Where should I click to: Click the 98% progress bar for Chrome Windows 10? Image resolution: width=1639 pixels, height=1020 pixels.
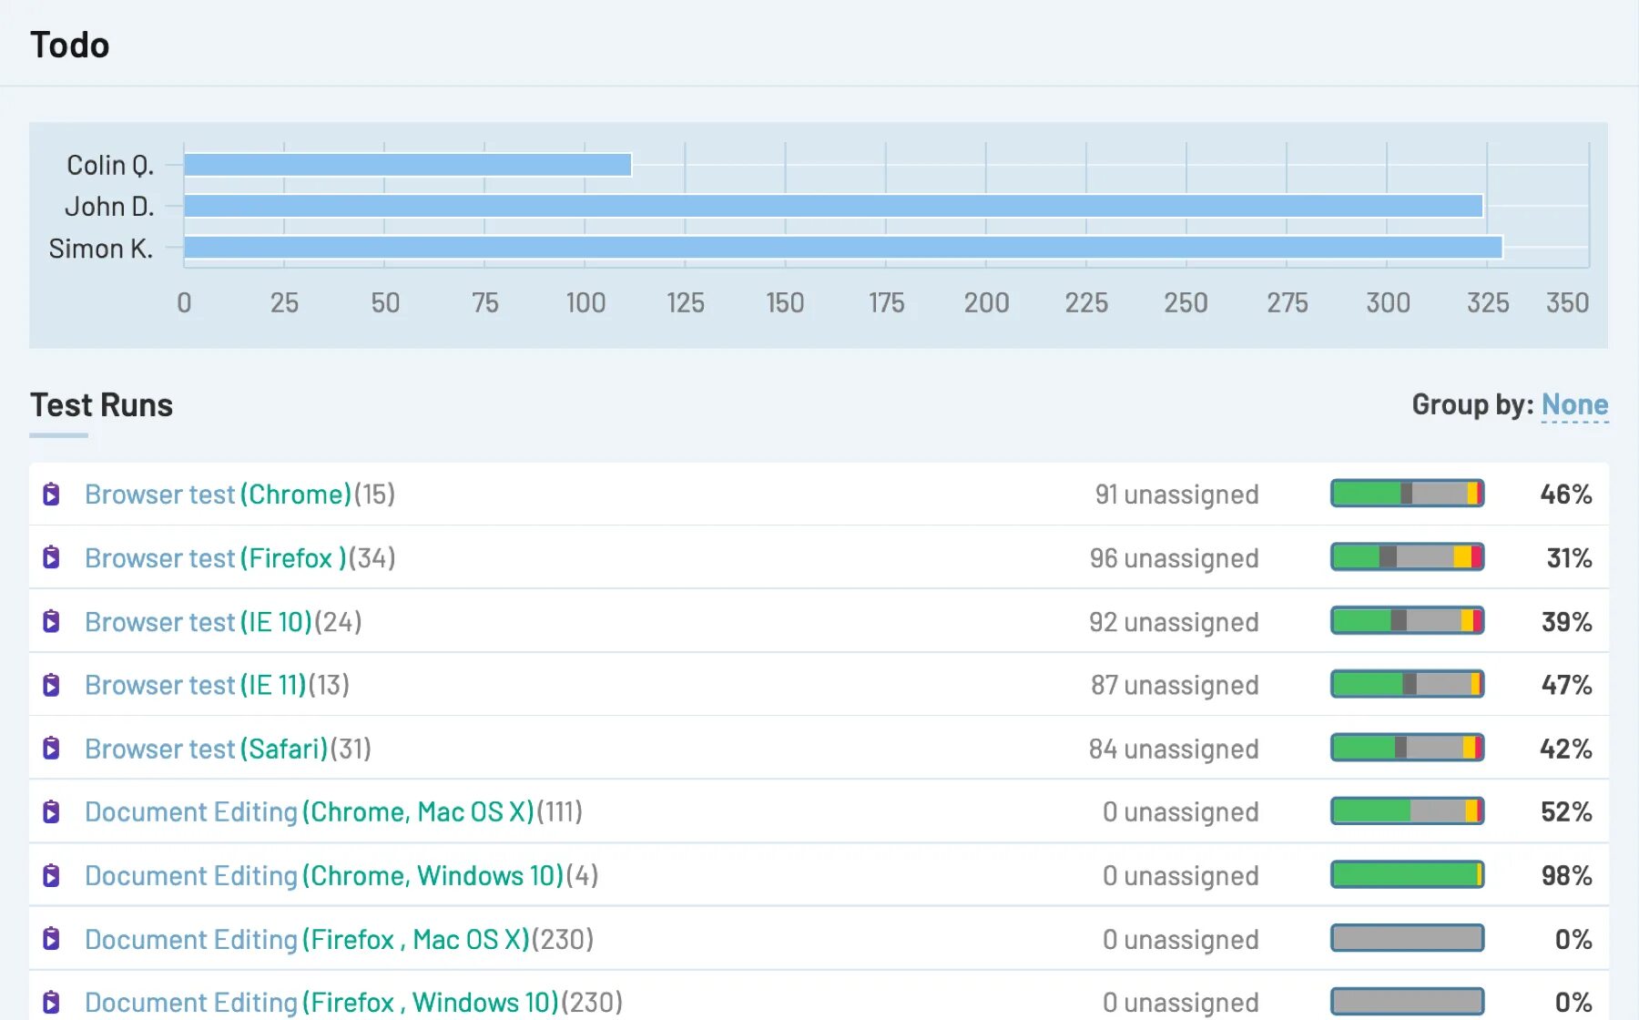tap(1408, 874)
